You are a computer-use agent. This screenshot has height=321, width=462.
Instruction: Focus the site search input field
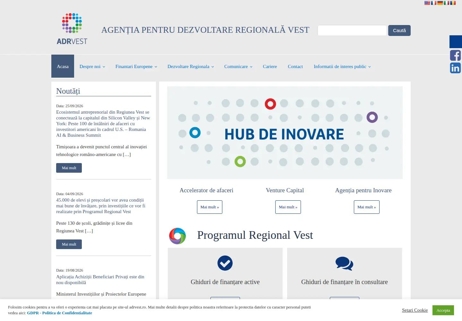tap(352, 30)
